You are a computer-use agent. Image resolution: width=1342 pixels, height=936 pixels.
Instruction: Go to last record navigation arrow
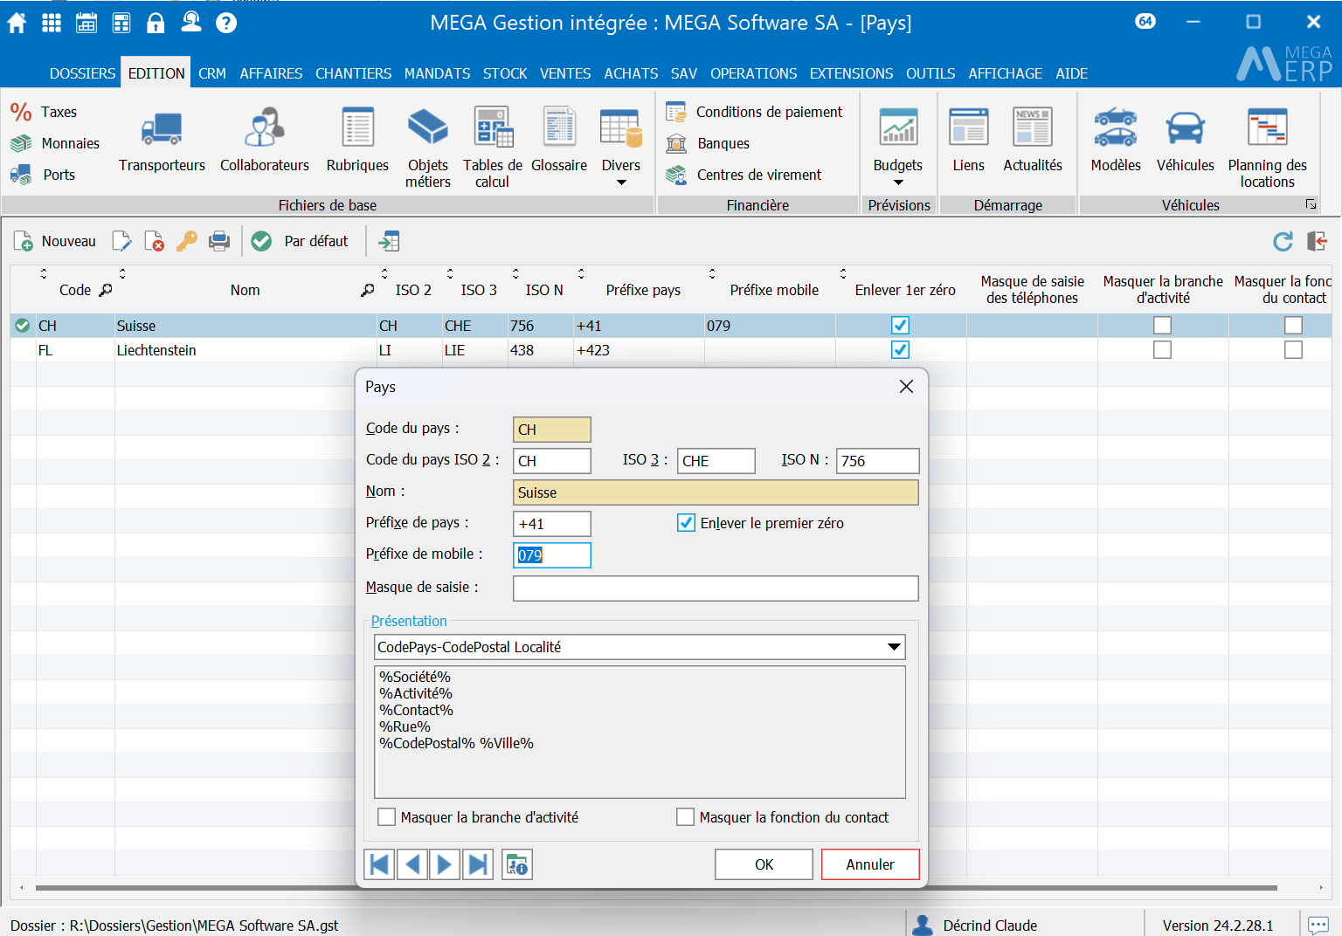pos(478,864)
